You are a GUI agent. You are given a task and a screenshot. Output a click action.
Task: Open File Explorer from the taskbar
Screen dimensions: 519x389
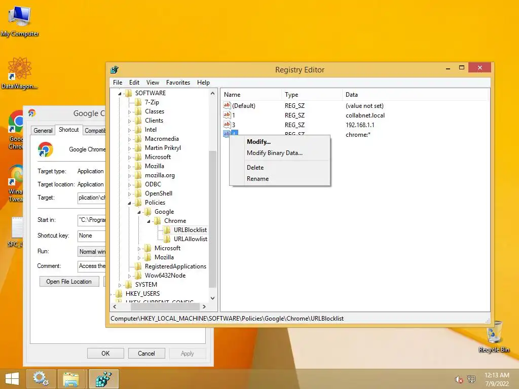pyautogui.click(x=71, y=379)
